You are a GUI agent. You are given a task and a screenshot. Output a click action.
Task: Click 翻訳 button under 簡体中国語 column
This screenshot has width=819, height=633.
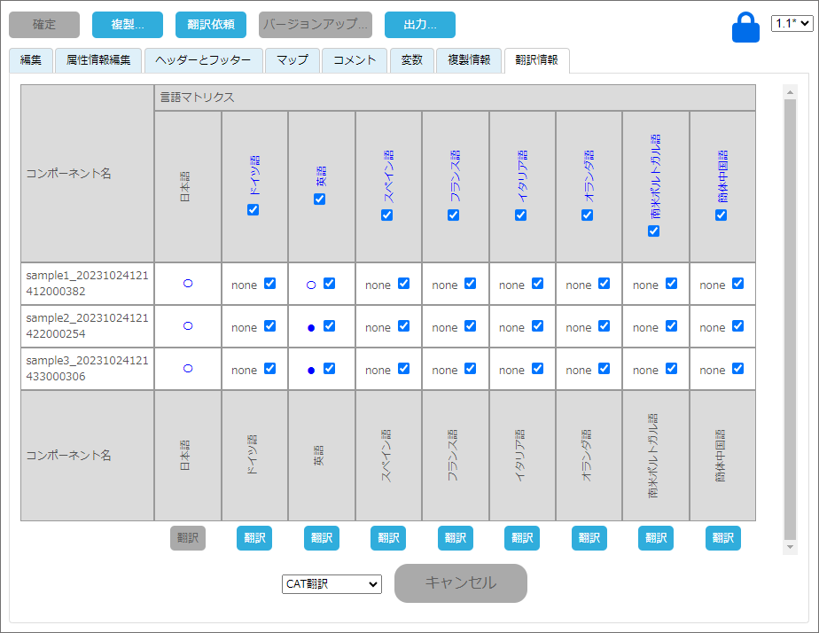click(723, 538)
